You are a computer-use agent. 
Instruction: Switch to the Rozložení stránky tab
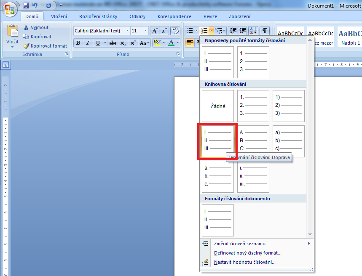click(x=98, y=16)
